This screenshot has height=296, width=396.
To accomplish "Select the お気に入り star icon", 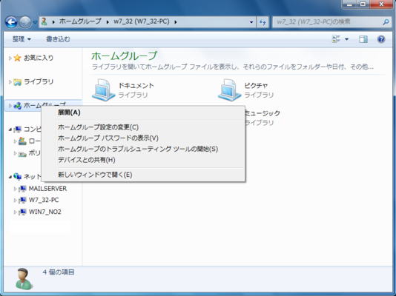I will [x=17, y=58].
